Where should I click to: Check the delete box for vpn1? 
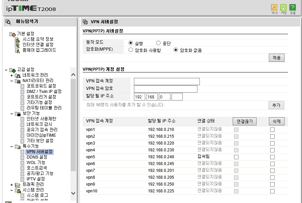[272, 130]
